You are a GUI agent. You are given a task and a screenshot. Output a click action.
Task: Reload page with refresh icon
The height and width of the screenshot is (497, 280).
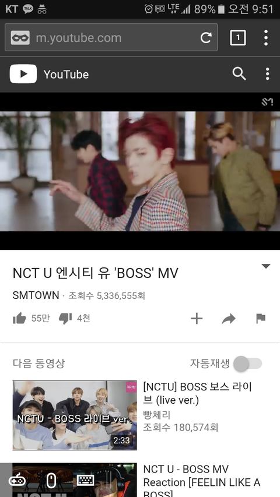[x=206, y=38]
